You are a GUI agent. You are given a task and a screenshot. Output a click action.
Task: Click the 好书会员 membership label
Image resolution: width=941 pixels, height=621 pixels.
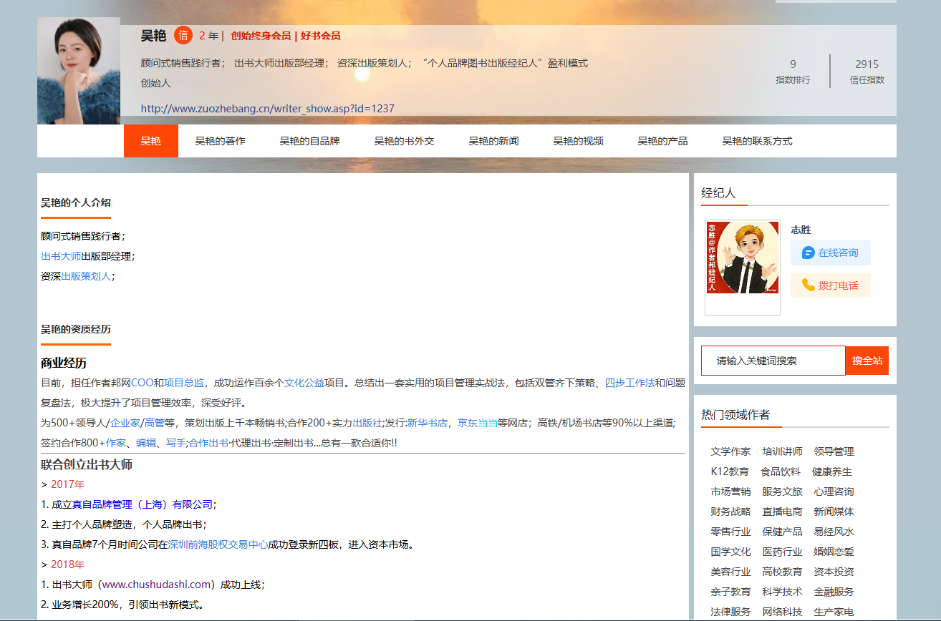click(320, 36)
